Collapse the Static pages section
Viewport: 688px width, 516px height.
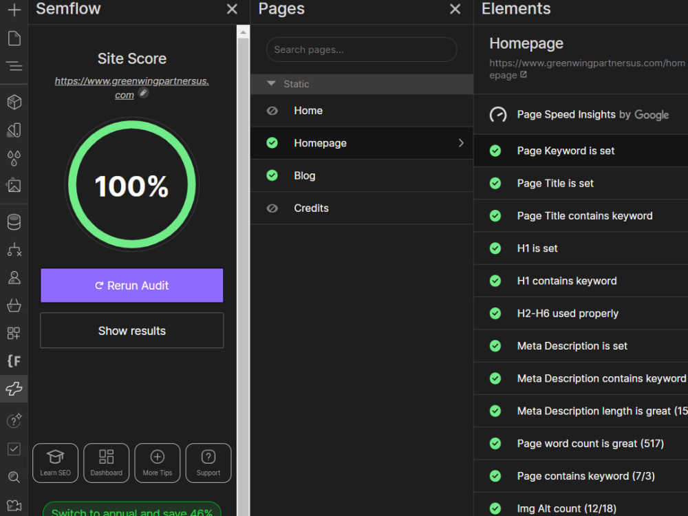pos(362,84)
